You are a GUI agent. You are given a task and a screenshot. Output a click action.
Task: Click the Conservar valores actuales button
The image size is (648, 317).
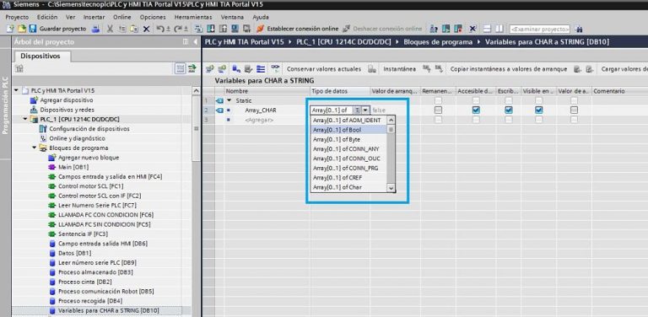(324, 69)
